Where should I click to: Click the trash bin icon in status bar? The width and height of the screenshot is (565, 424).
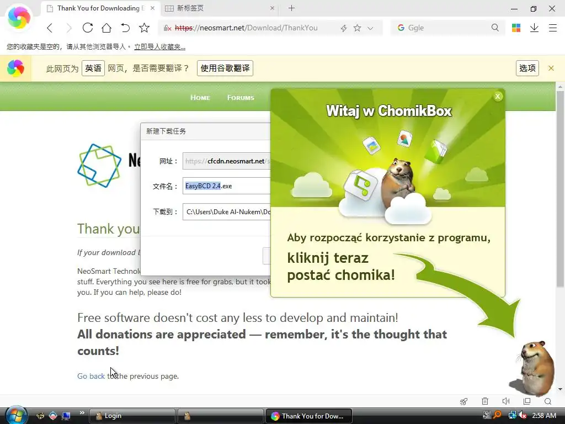[485, 401]
